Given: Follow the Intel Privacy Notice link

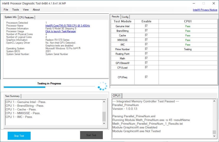Looking at the screenshot, I should point(205,10).
